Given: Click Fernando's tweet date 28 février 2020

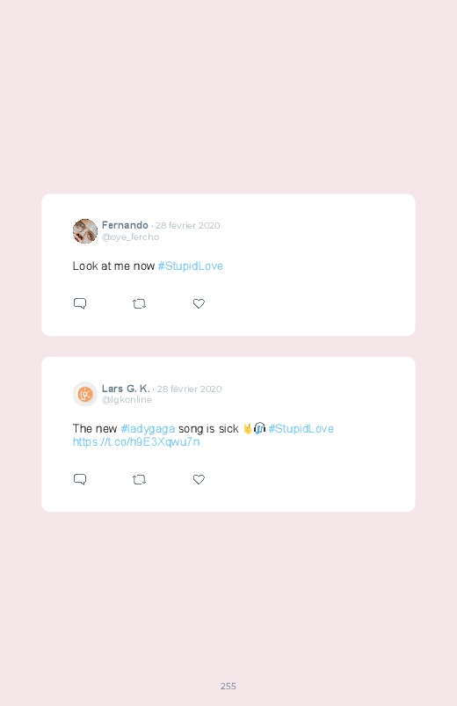Looking at the screenshot, I should pos(188,226).
